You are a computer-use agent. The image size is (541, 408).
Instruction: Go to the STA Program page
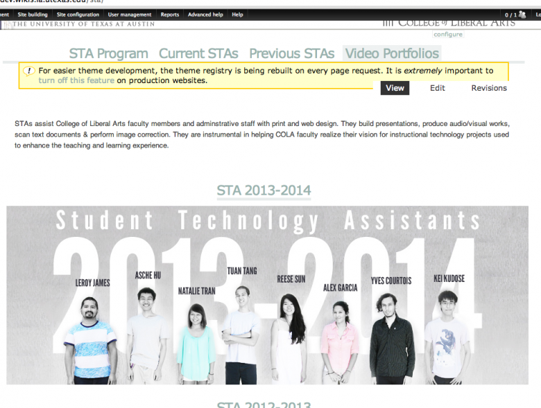[108, 53]
